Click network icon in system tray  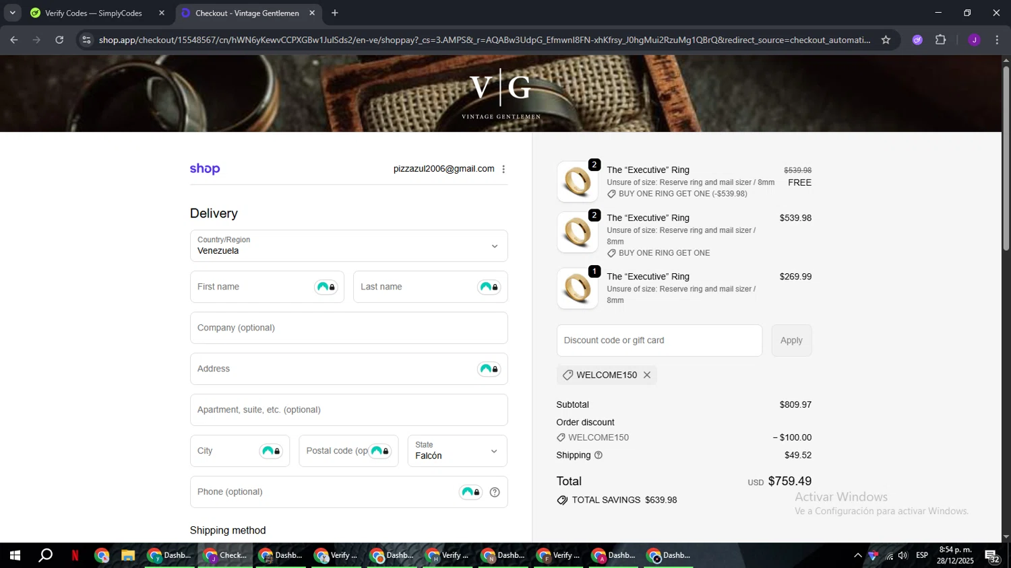click(889, 555)
